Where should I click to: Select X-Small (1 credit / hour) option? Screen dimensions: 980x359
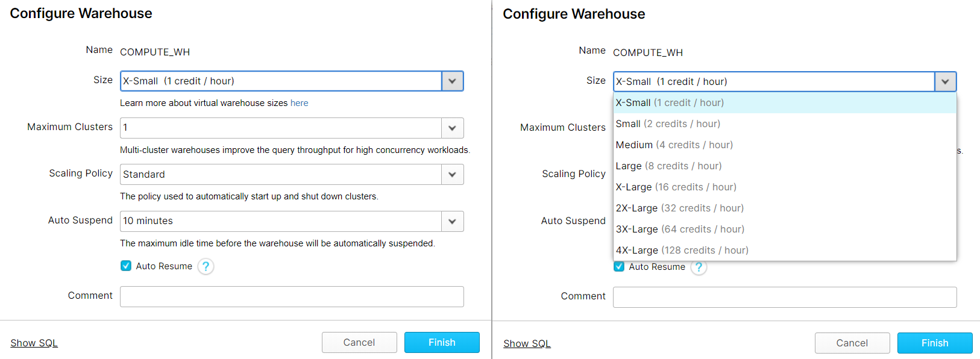point(670,103)
